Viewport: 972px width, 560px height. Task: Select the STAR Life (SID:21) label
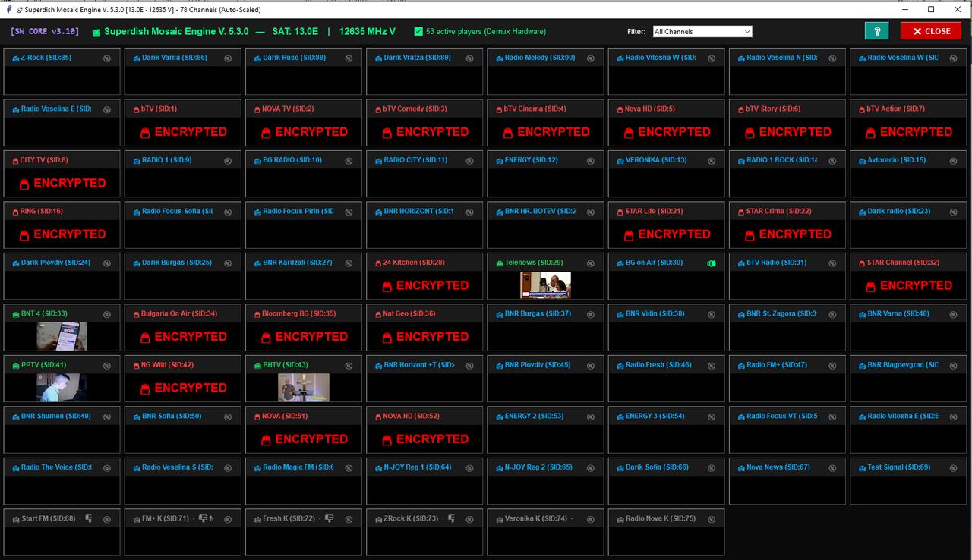(654, 212)
